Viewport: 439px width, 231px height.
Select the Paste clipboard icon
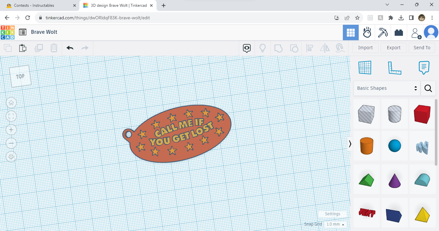click(22, 48)
